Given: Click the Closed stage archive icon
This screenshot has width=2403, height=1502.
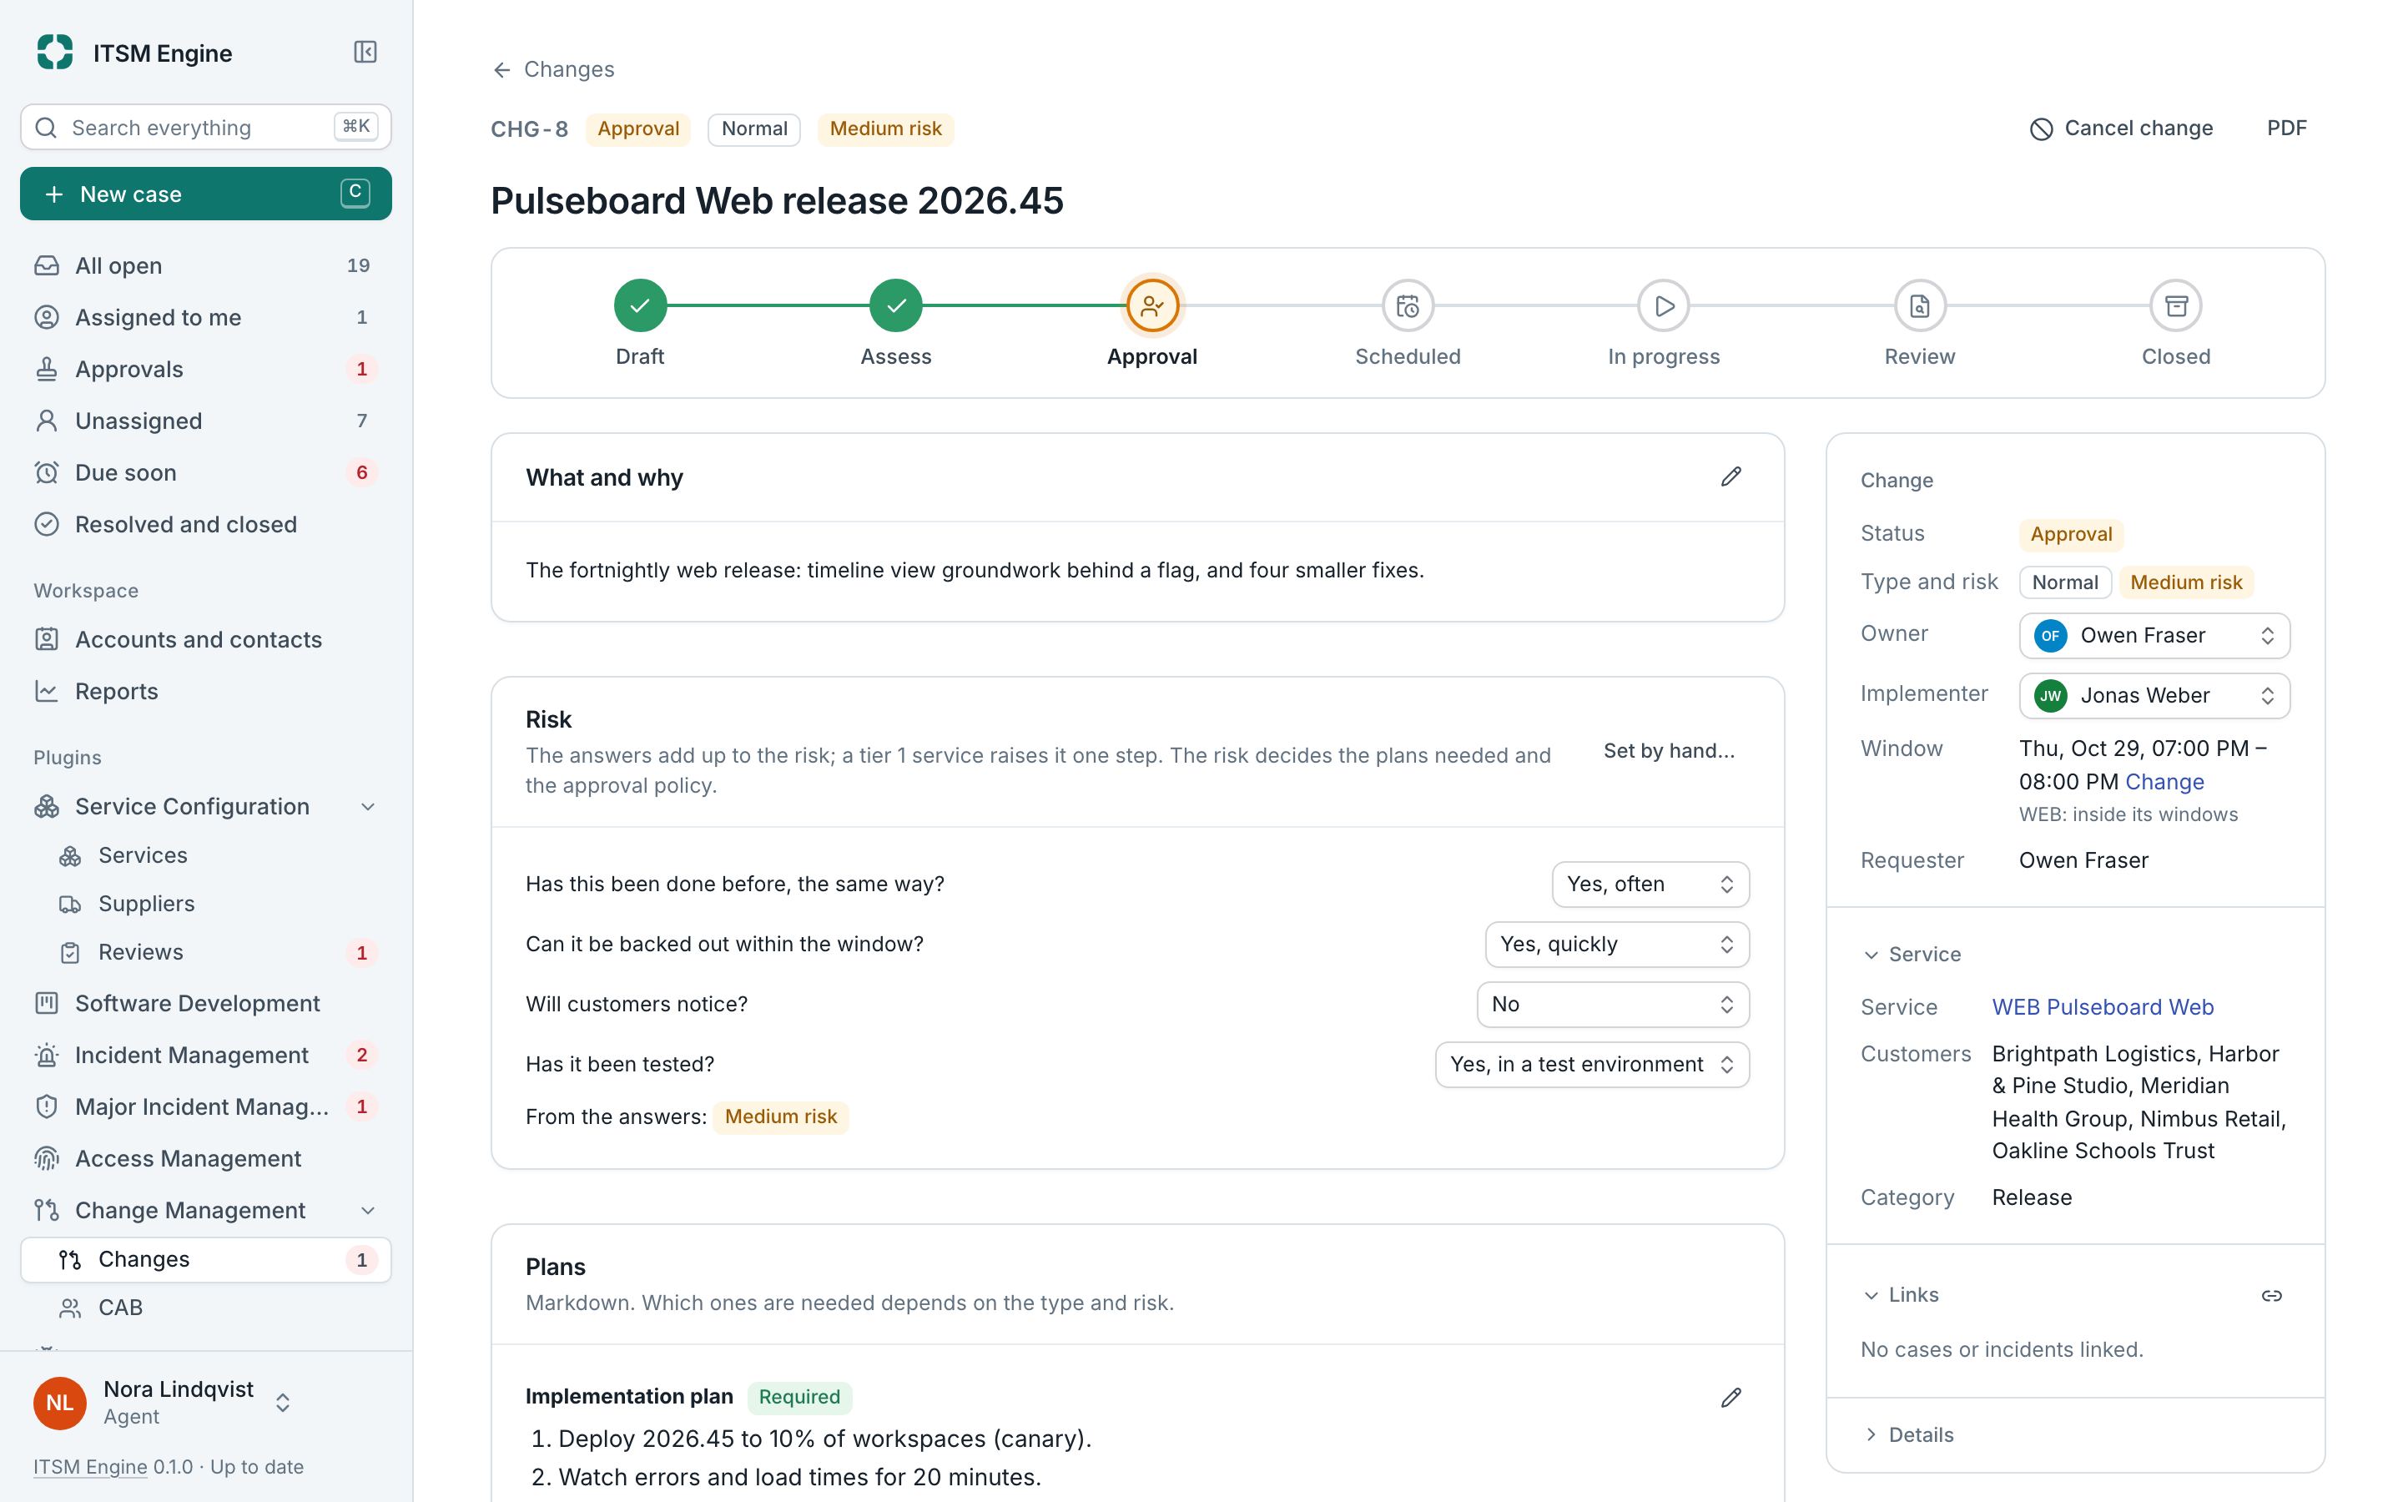Looking at the screenshot, I should (x=2175, y=306).
